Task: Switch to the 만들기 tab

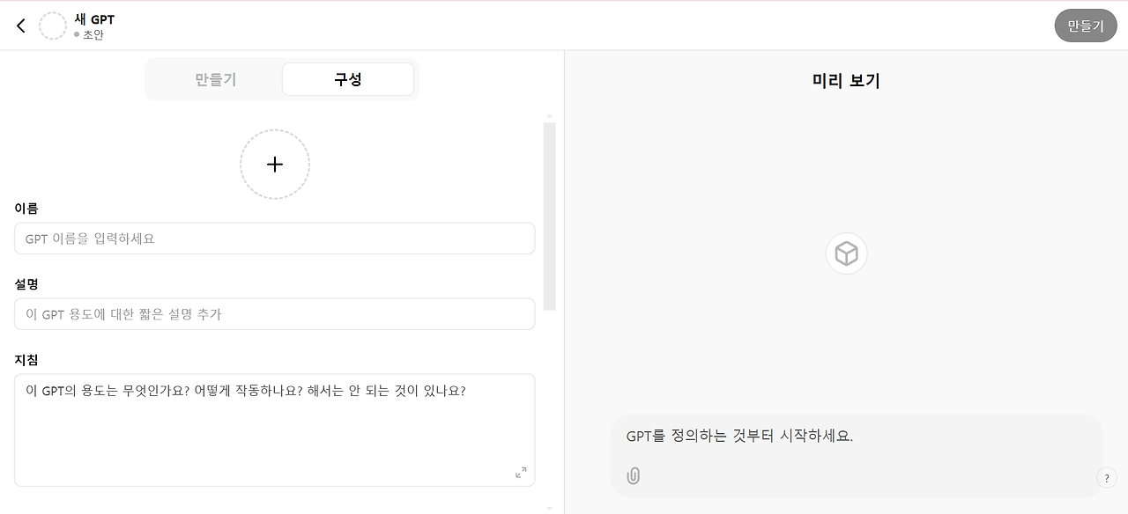Action: [x=214, y=79]
